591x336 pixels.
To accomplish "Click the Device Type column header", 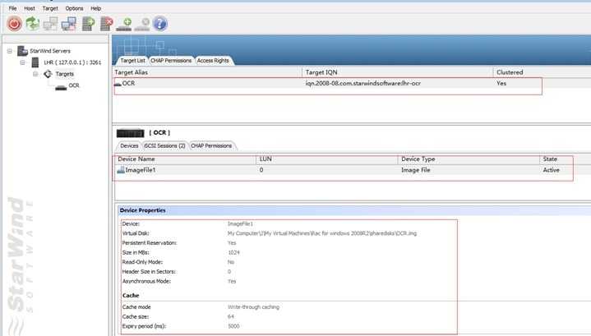I will 469,159.
